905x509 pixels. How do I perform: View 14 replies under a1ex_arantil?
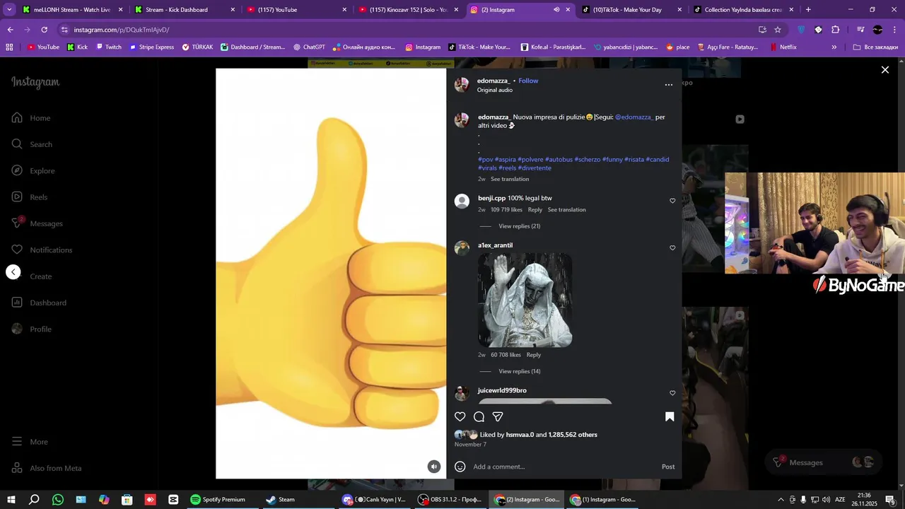(519, 371)
